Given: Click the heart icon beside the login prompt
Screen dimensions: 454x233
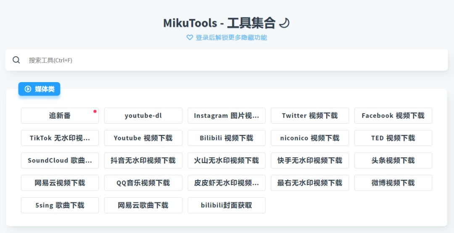Looking at the screenshot, I should (190, 37).
